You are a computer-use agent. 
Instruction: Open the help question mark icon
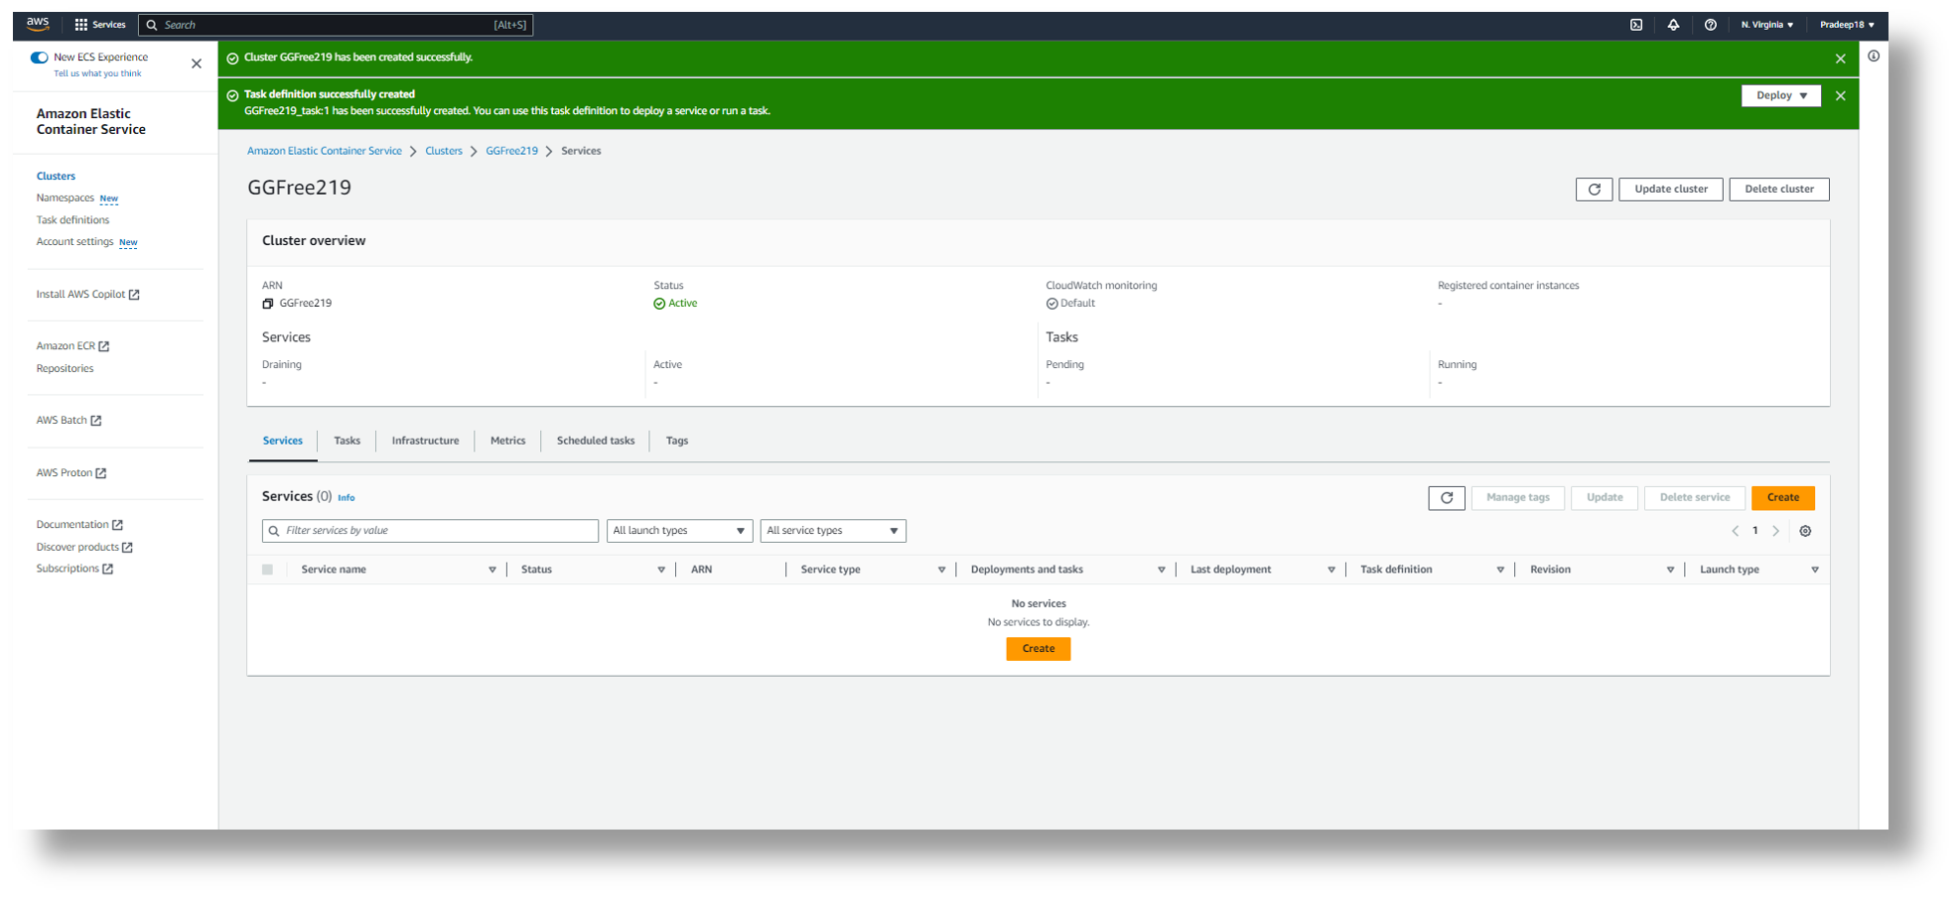(x=1710, y=25)
